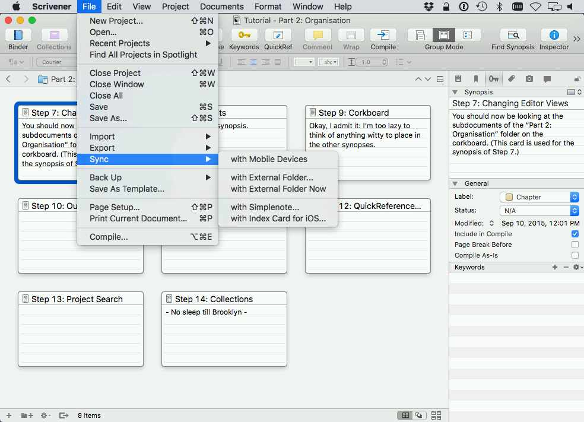Viewport: 584px width, 422px height.
Task: Open list style dropdown
Action: tap(404, 62)
